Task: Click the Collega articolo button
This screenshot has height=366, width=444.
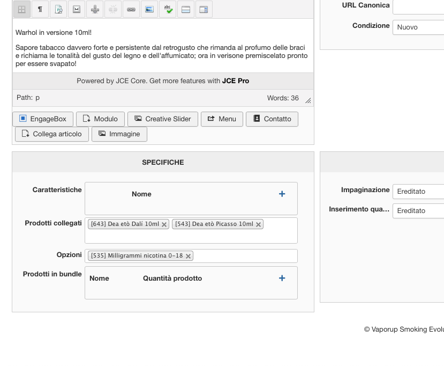Action: click(52, 134)
